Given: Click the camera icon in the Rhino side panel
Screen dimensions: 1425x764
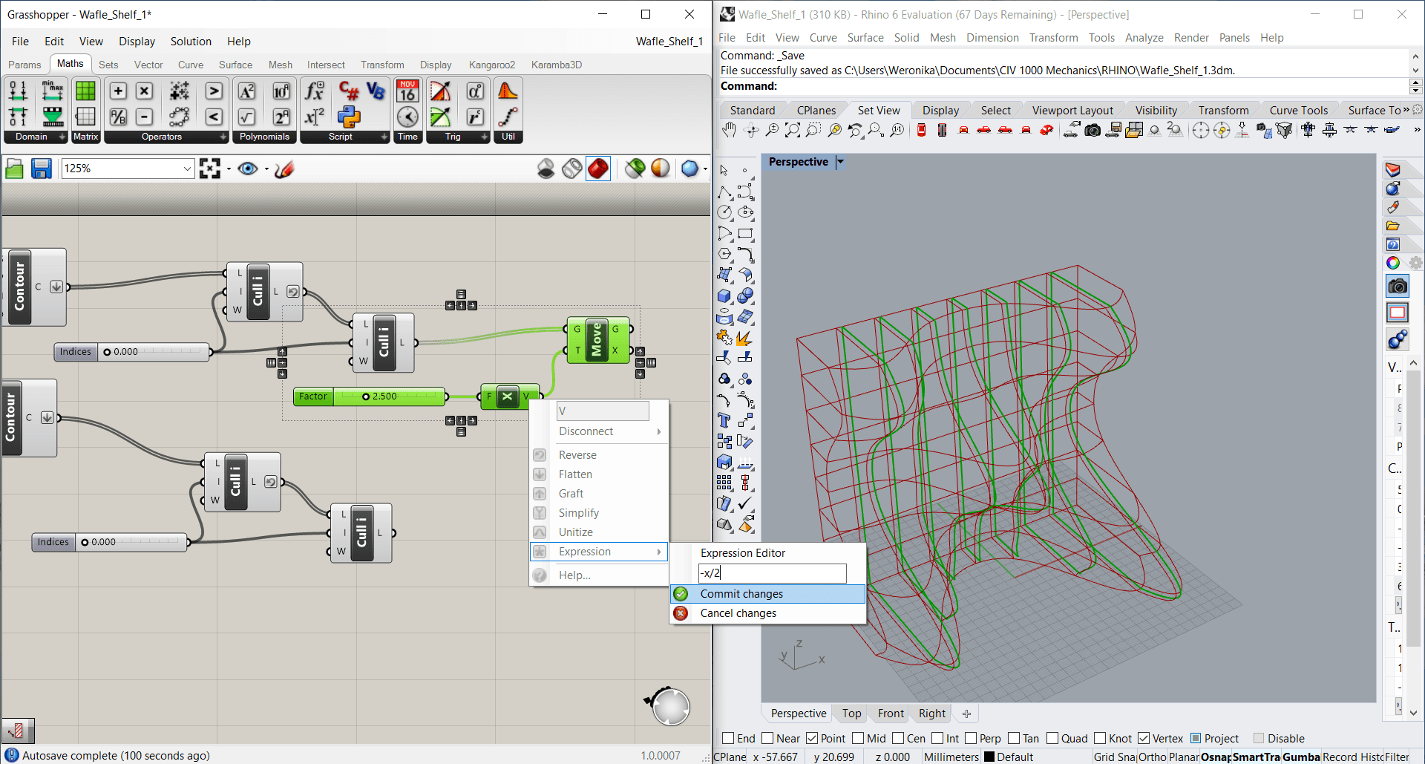Looking at the screenshot, I should click(1398, 286).
